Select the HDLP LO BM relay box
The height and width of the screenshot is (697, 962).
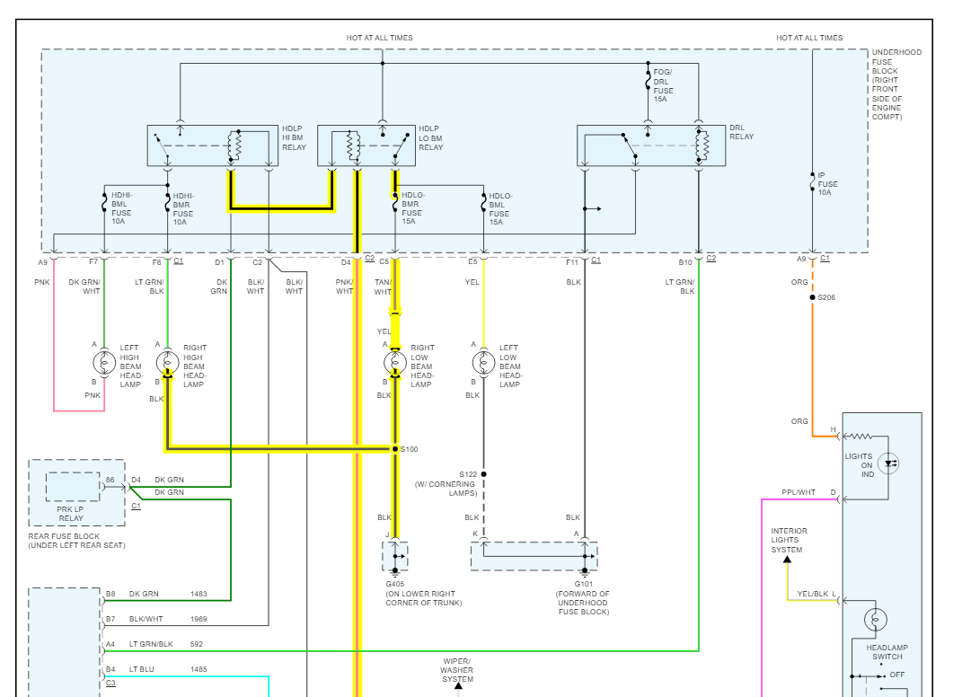(366, 146)
